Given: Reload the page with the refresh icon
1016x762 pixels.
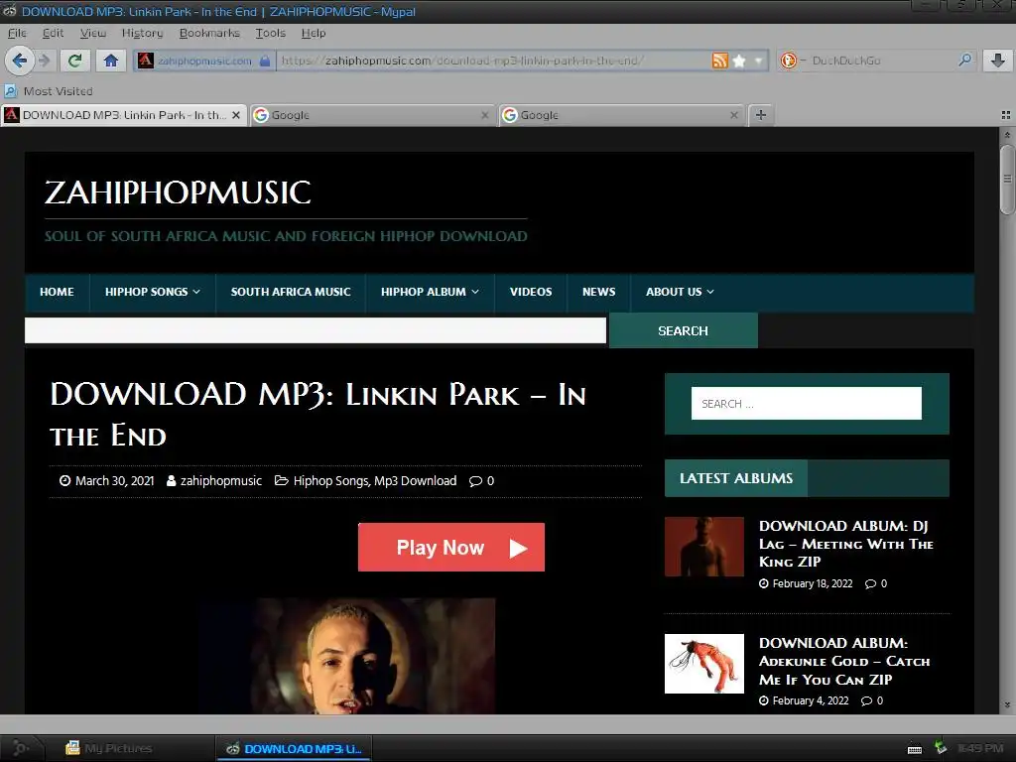Looking at the screenshot, I should 75,61.
